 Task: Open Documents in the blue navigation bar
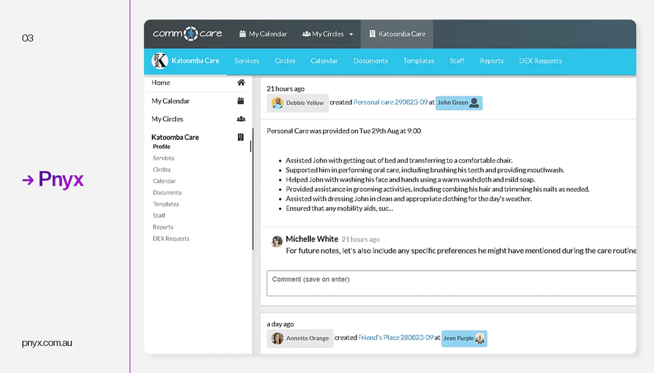point(371,61)
